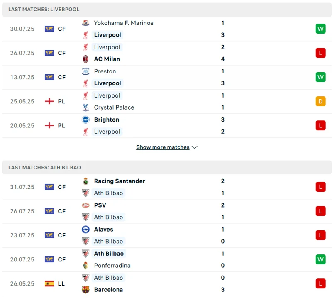Click the Alaves club crest icon
Image resolution: width=332 pixels, height=298 pixels.
[x=85, y=229]
